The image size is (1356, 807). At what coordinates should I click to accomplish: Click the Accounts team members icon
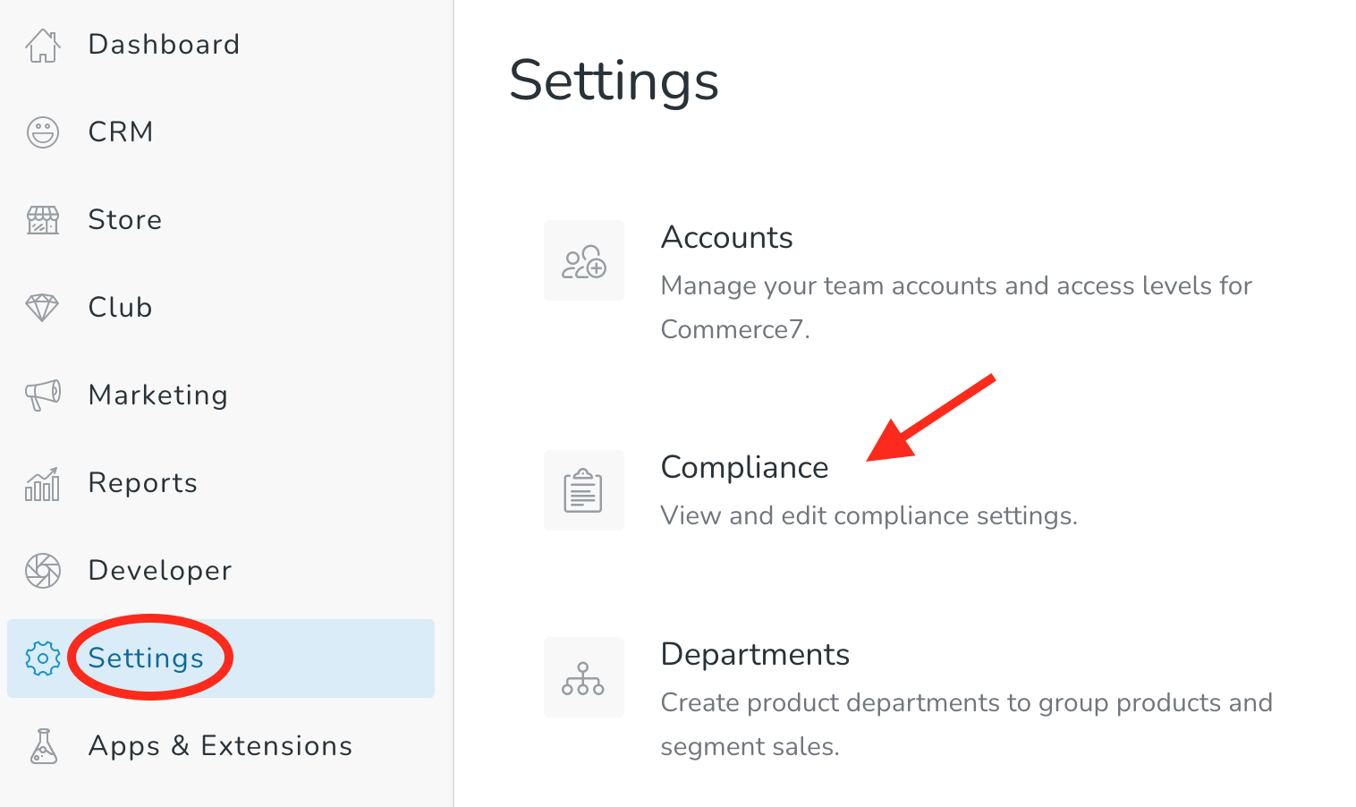(583, 260)
